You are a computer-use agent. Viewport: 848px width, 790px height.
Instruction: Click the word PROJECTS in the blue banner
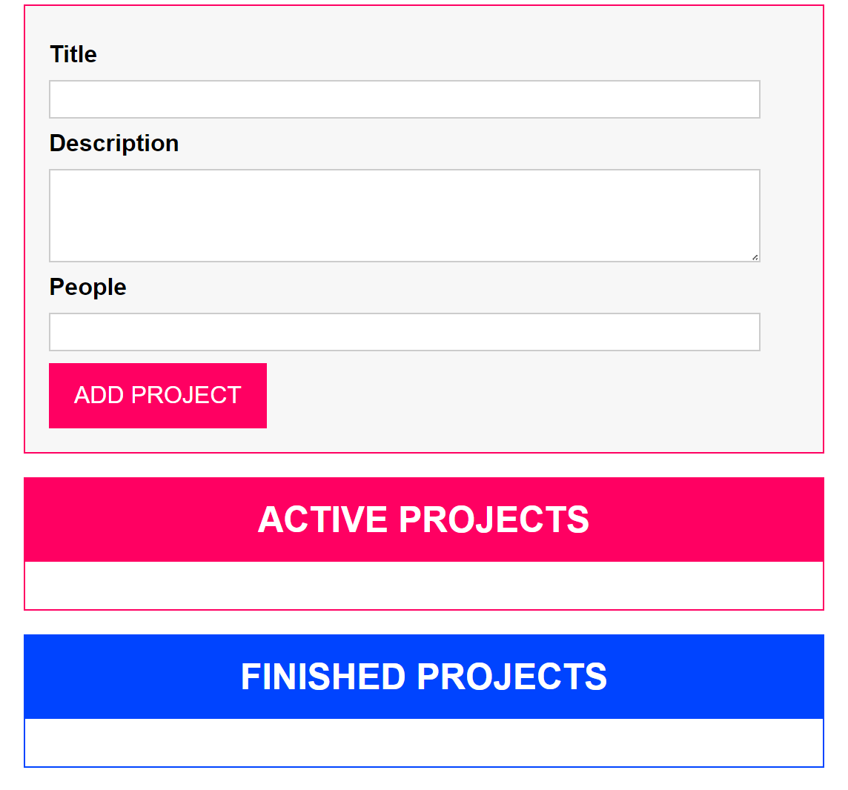[511, 677]
